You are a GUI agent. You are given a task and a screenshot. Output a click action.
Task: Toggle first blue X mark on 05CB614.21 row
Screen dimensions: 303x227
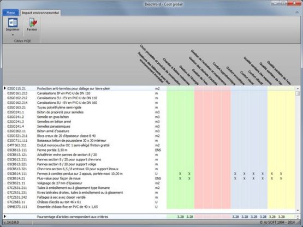click(x=235, y=178)
